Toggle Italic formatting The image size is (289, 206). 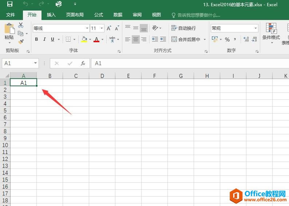pyautogui.click(x=44, y=39)
